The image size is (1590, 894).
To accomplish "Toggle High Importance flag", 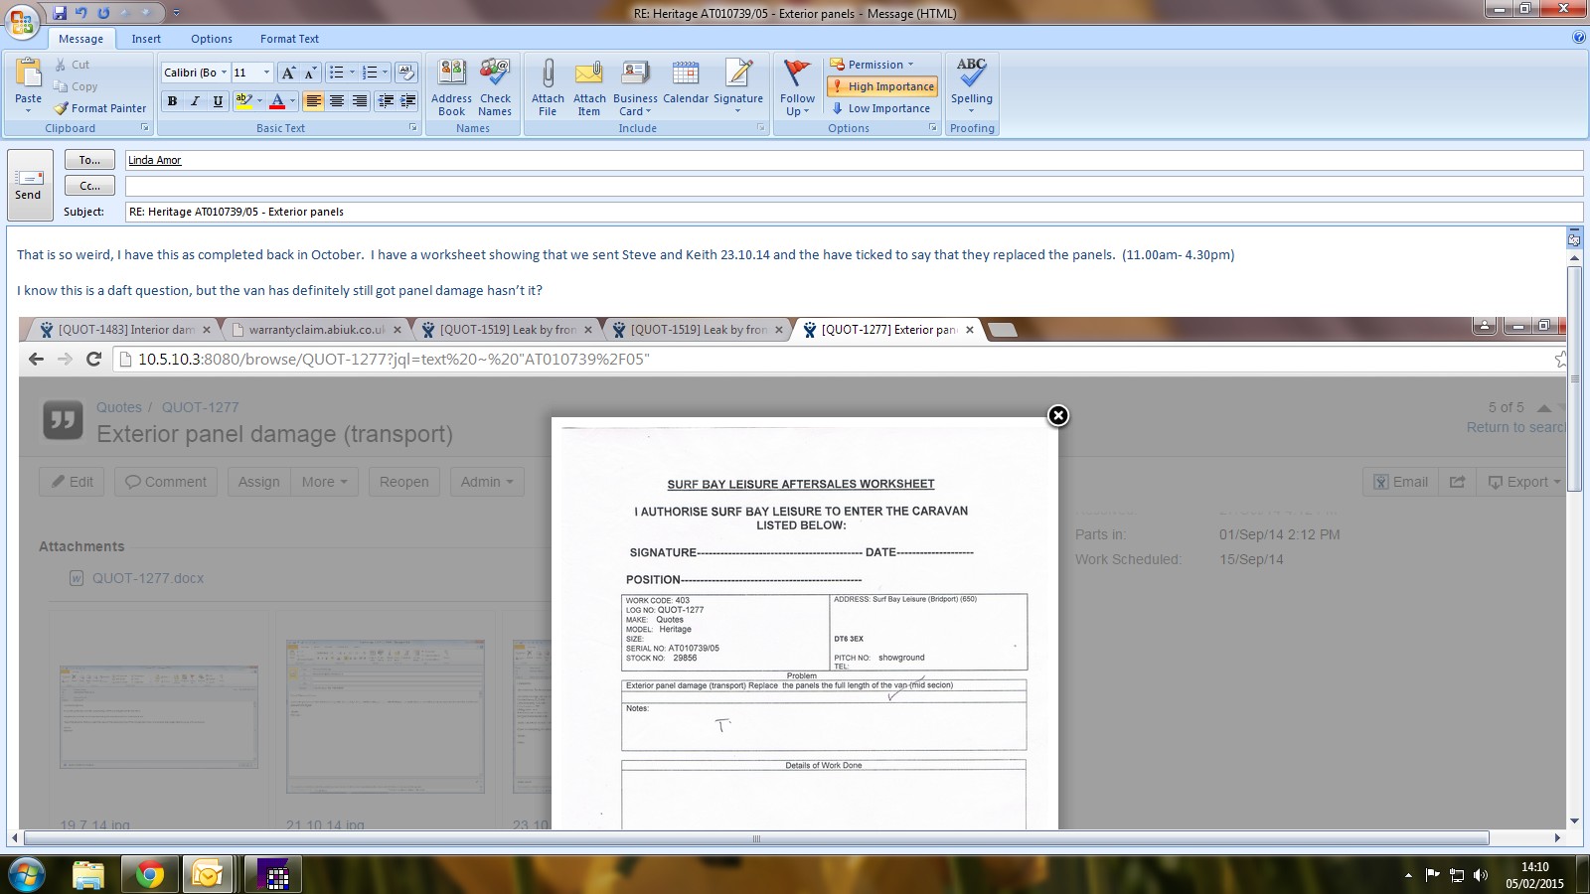I will tap(882, 86).
